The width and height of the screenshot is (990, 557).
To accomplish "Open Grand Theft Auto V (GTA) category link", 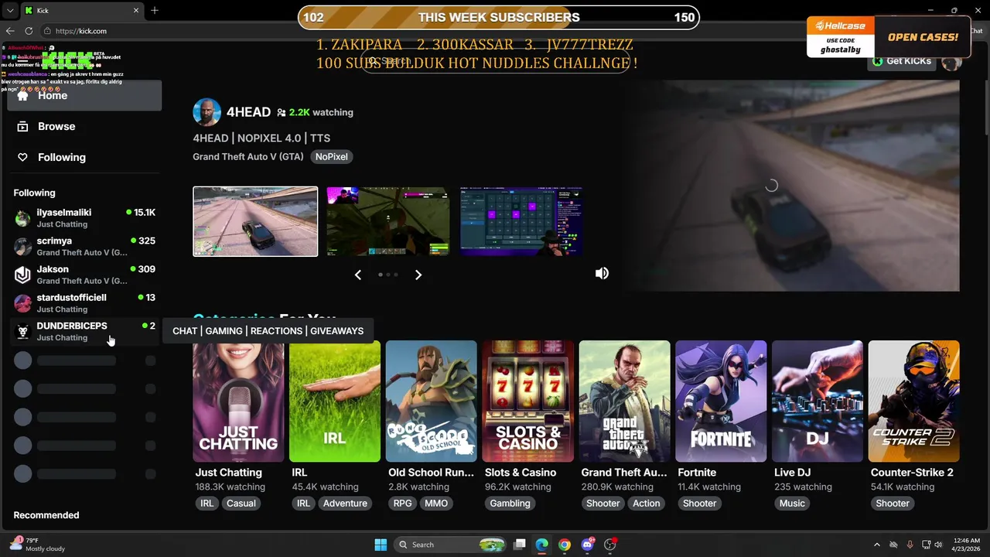I will (247, 156).
